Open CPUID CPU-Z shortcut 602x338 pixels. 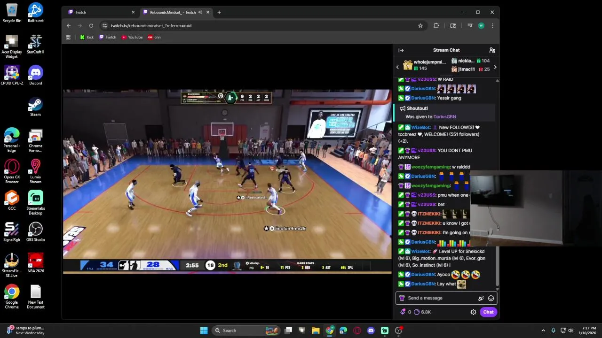[12, 76]
